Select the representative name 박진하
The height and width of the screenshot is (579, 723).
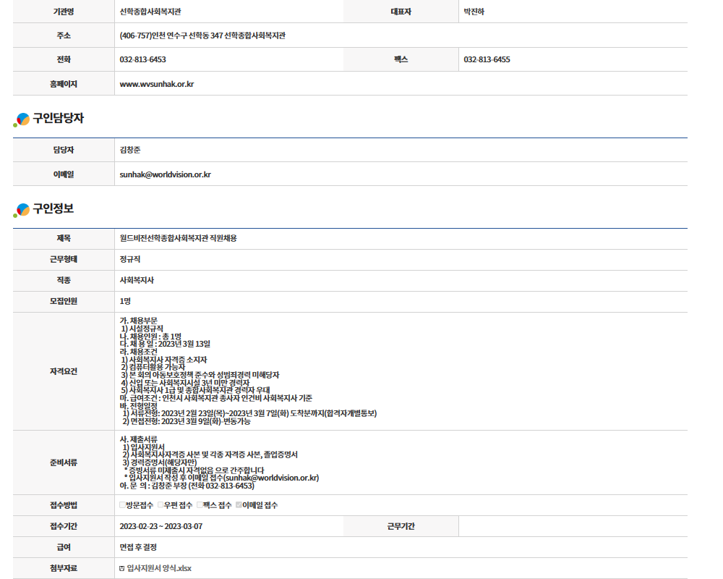(474, 12)
